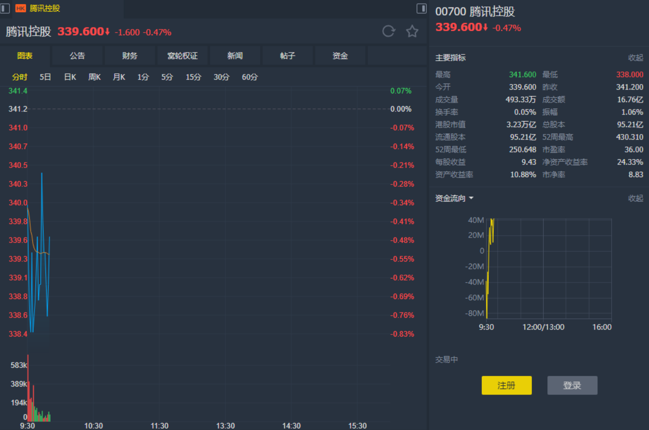Open the 窝轮权证 tab
This screenshot has width=649, height=430.
(183, 56)
